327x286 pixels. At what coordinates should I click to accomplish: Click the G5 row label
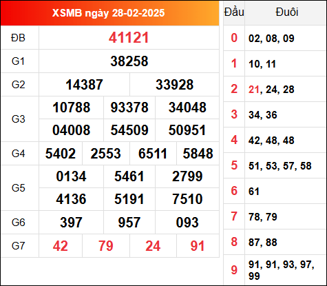tap(18, 188)
